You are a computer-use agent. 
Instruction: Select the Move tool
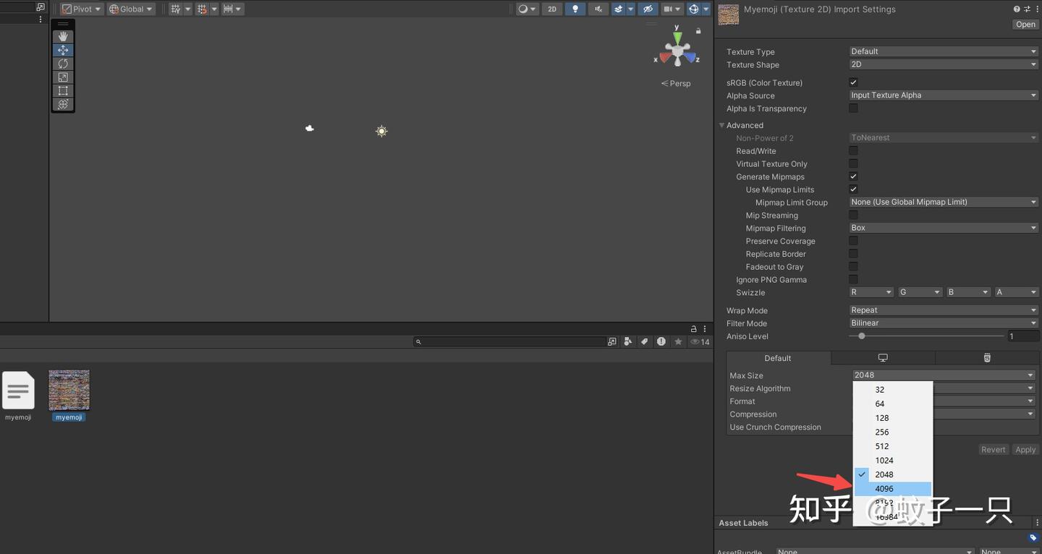pyautogui.click(x=62, y=49)
